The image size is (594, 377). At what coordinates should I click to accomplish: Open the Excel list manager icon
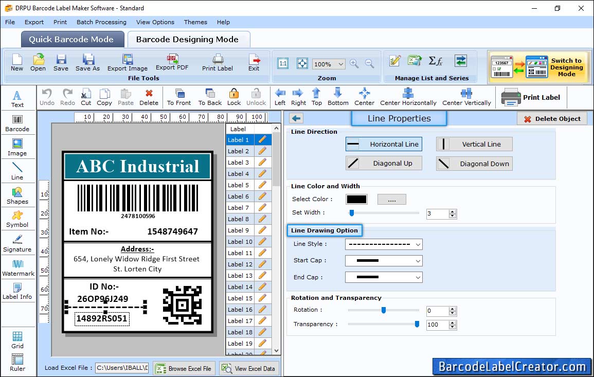(415, 61)
